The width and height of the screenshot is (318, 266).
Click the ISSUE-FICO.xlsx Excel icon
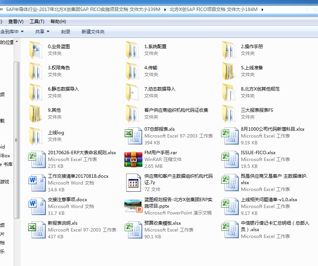coord(230,159)
